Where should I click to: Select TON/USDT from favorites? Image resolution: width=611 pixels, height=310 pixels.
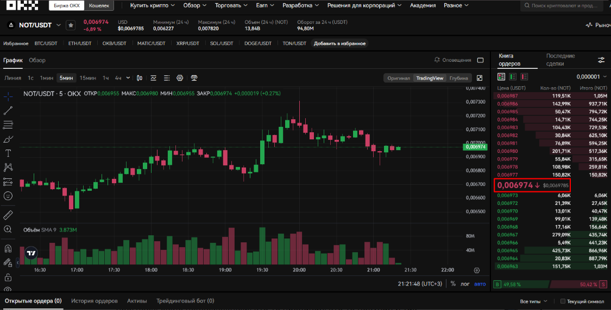[x=294, y=43]
